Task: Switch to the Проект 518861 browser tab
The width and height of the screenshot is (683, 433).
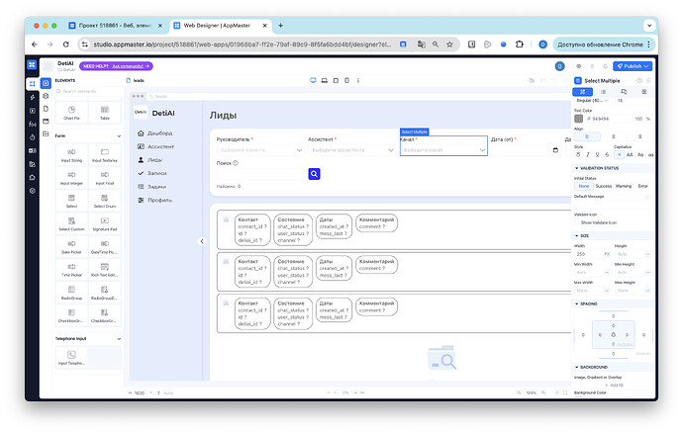Action: (114, 26)
